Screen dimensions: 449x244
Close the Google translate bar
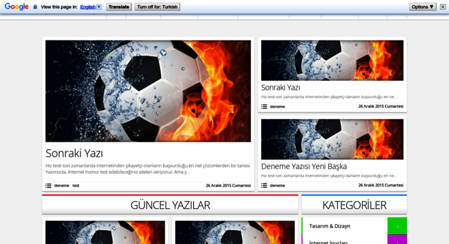point(443,7)
